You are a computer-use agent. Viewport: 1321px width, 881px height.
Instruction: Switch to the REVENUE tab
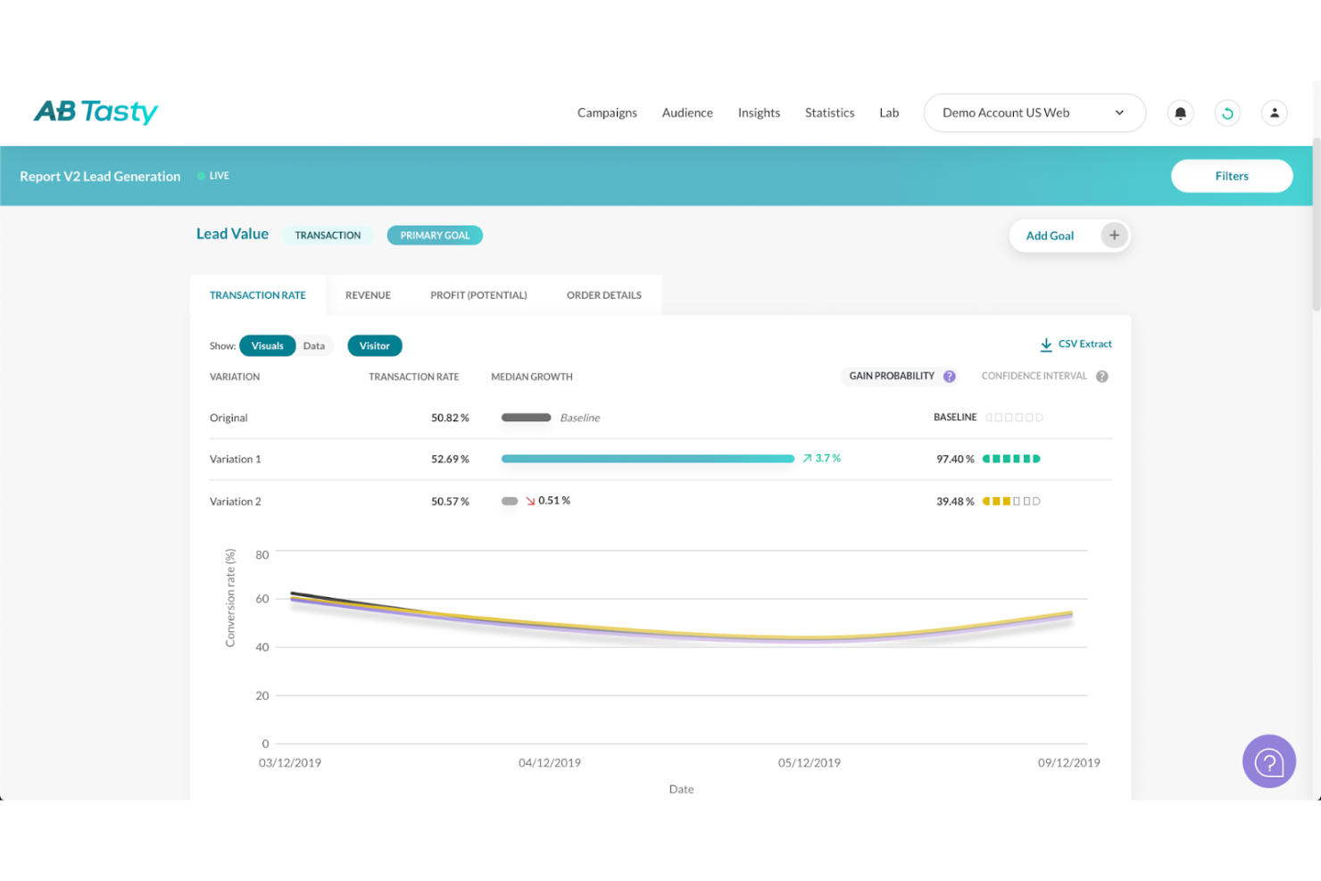[369, 295]
